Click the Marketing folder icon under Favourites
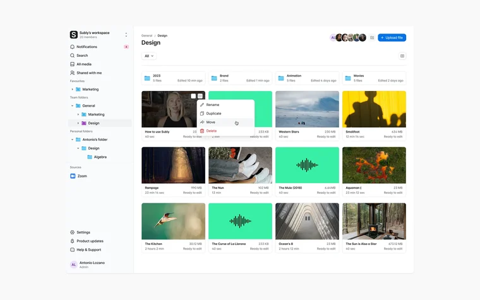 pyautogui.click(x=78, y=90)
